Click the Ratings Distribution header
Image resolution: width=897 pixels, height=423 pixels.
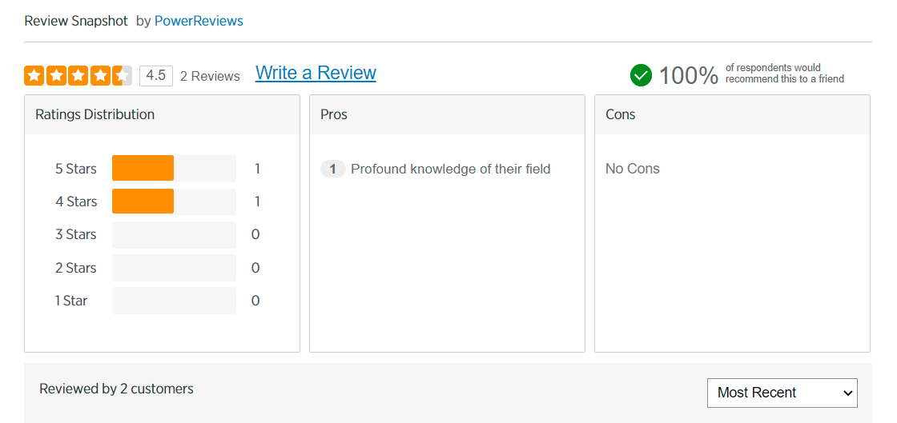[x=95, y=114]
